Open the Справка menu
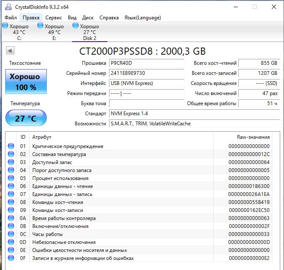 point(109,18)
